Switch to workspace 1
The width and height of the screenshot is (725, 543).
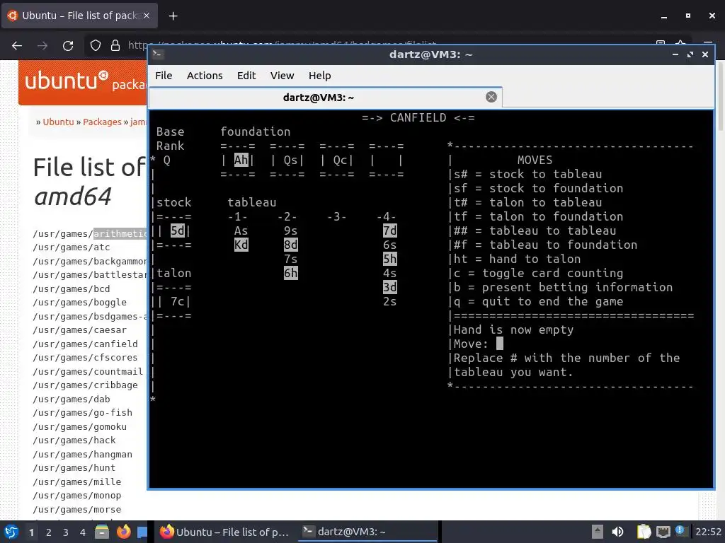click(x=31, y=532)
